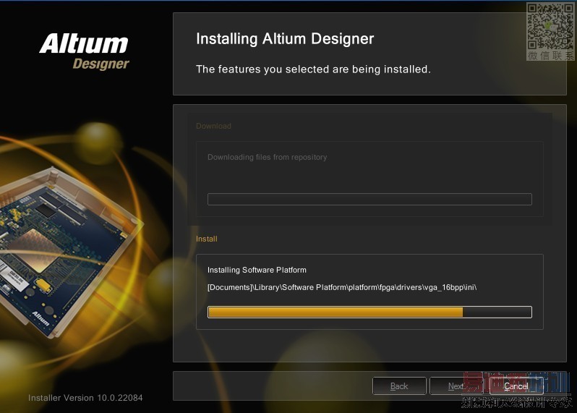This screenshot has width=577, height=413.
Task: Click the QR code image
Action: pos(550,26)
